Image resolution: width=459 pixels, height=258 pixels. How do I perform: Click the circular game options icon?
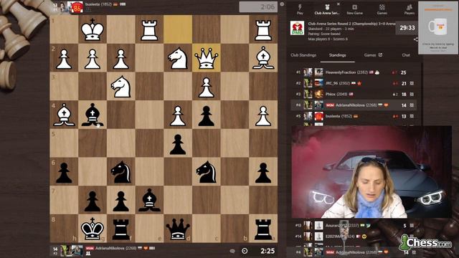pos(245,251)
